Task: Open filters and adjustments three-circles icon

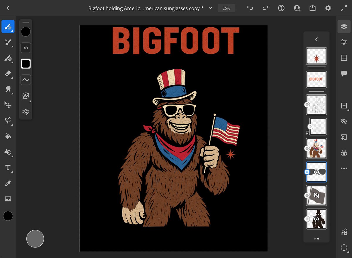Action: pyautogui.click(x=344, y=153)
